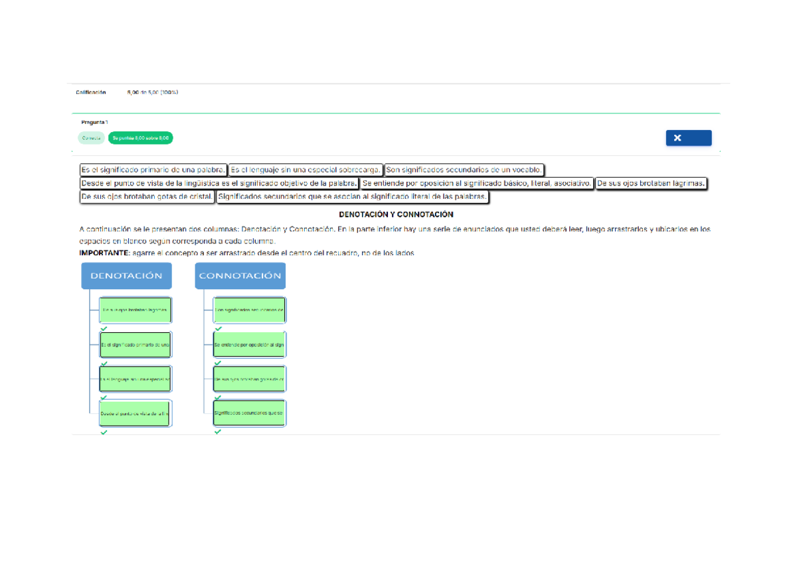This screenshot has height=563, width=797.
Task: Click the first green drop box under Denotación
Action: [x=135, y=310]
